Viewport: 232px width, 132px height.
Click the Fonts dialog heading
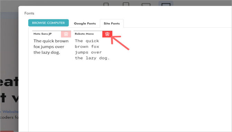click(x=29, y=13)
